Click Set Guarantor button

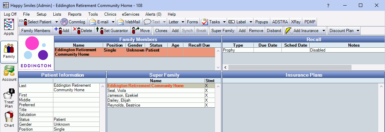[x=112, y=31]
